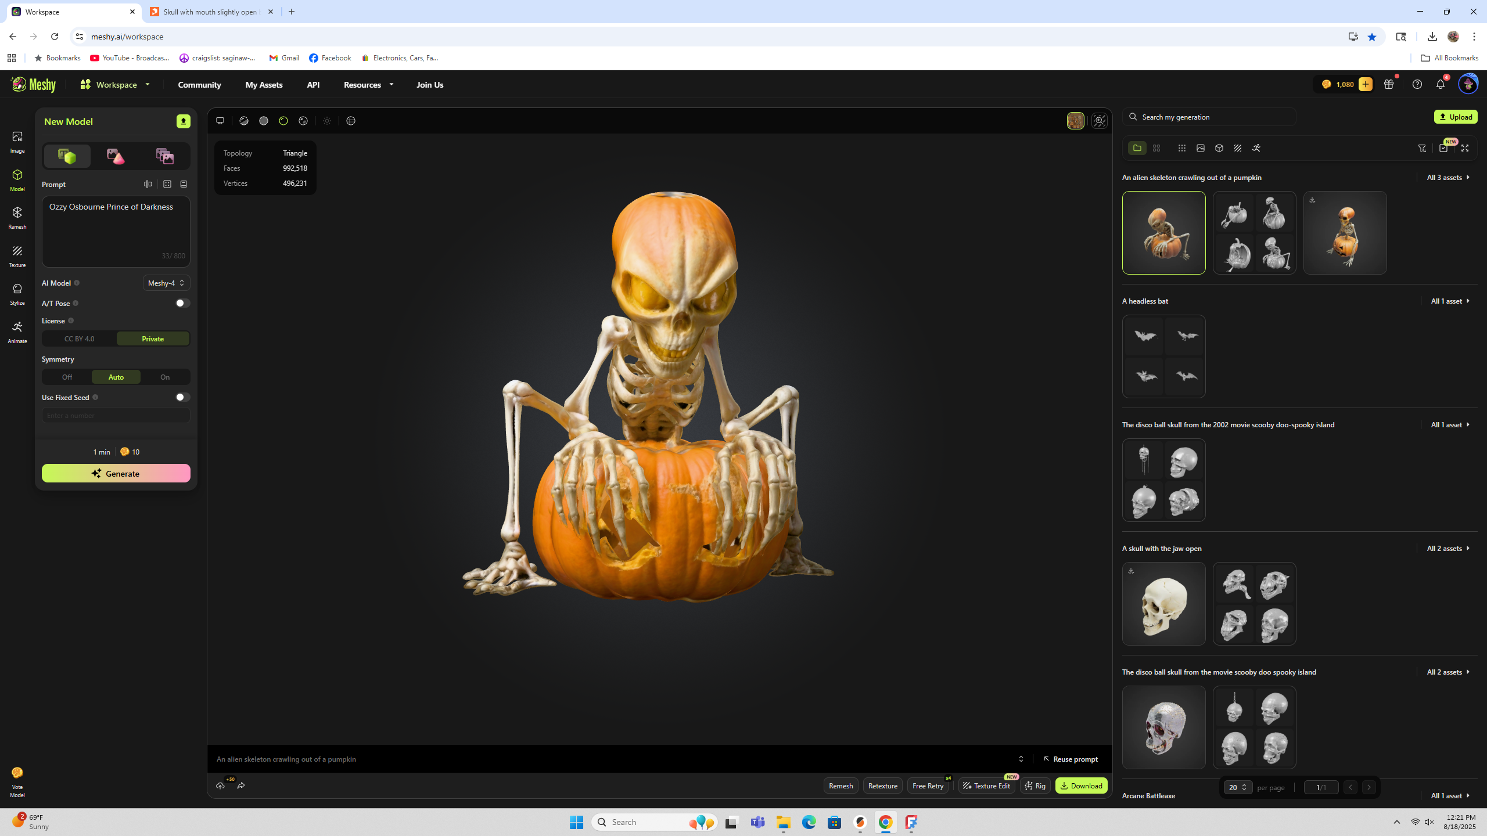
Task: Click the green upload icon beside New Model
Action: click(x=184, y=121)
